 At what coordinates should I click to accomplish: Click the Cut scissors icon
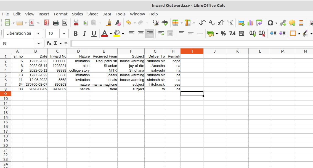pyautogui.click(x=76, y=23)
